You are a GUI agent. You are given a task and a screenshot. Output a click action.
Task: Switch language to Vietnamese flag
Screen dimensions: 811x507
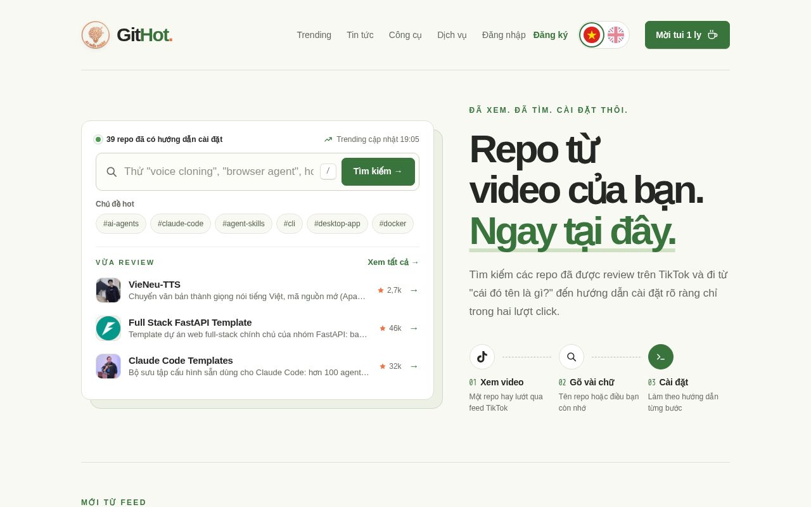pos(592,35)
